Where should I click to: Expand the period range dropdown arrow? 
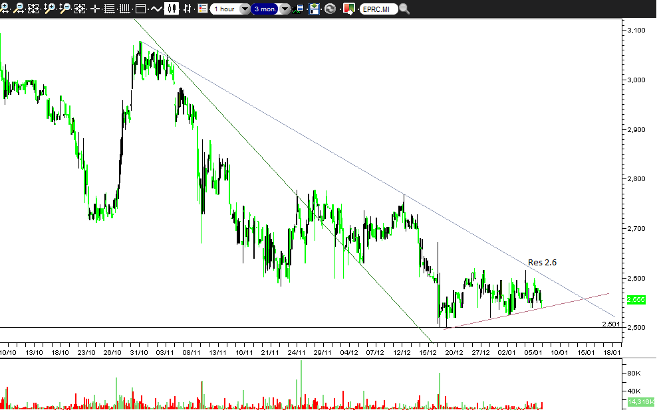click(285, 9)
